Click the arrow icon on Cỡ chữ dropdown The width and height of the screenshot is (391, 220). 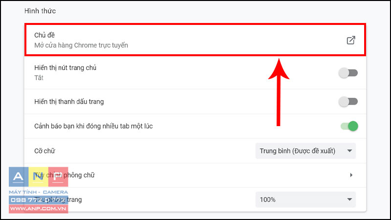click(349, 151)
